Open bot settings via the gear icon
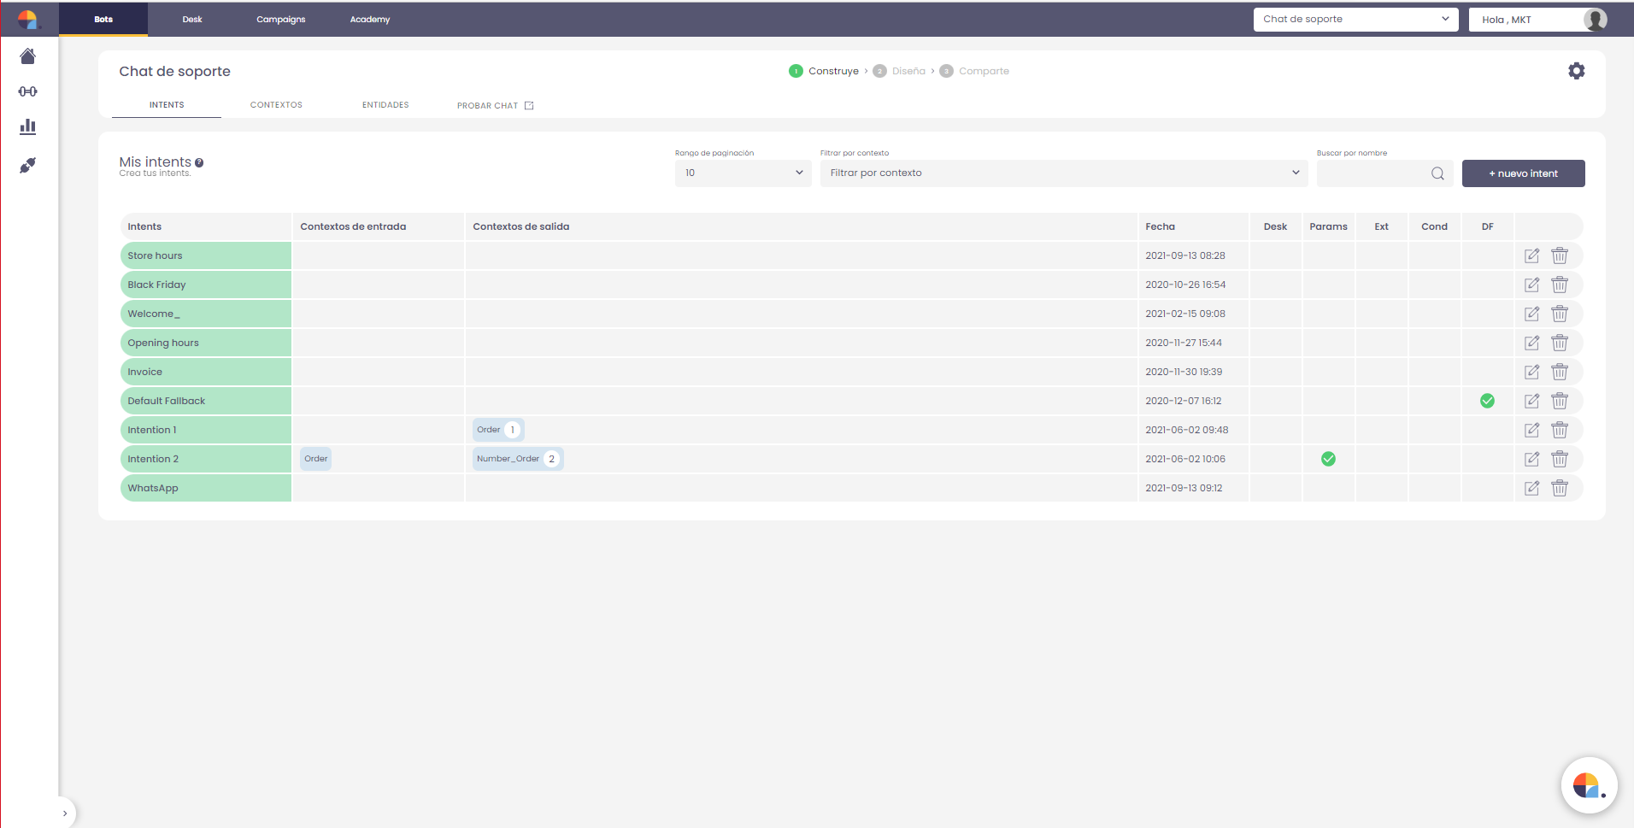Screen dimensions: 1634x828 point(1577,70)
